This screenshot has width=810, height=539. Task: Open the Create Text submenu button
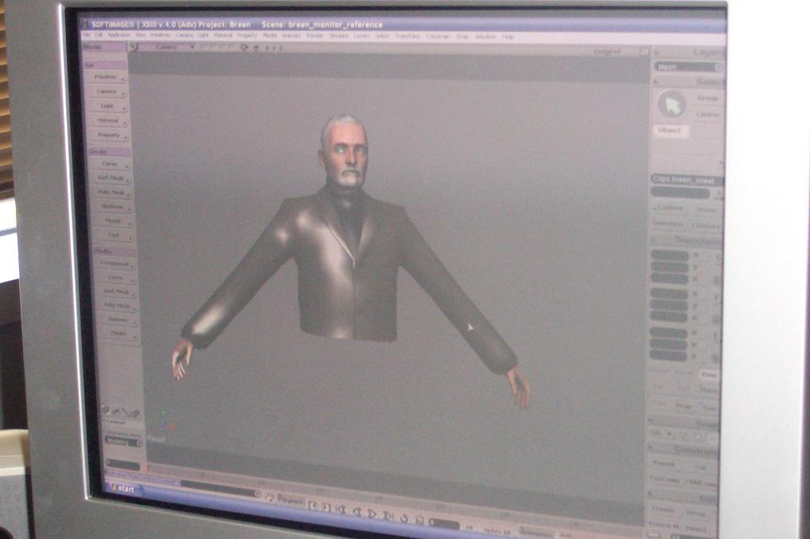click(114, 235)
